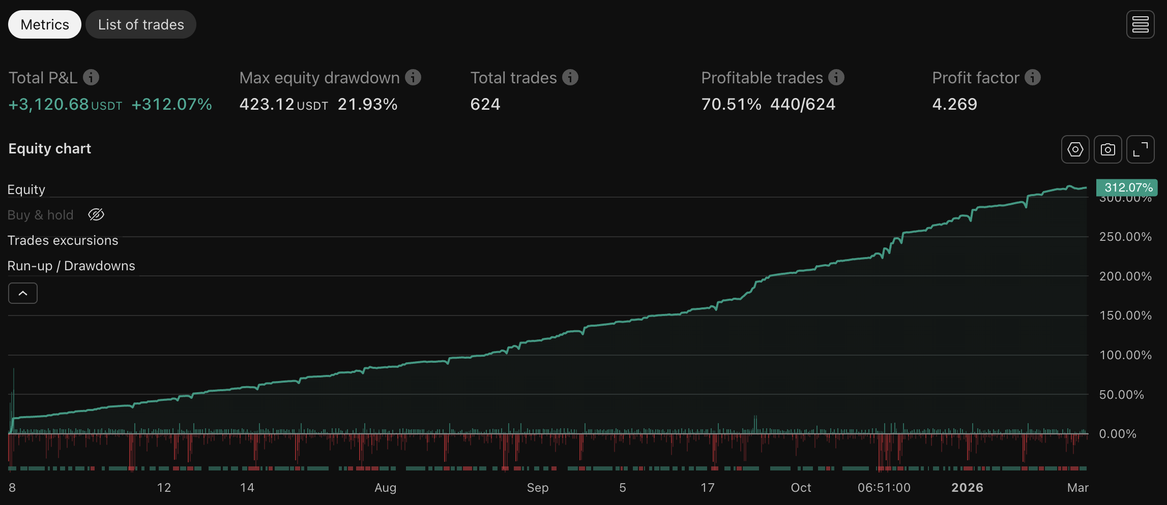Viewport: 1167px width, 505px height.
Task: Click the 12 date axis label
Action: click(164, 488)
